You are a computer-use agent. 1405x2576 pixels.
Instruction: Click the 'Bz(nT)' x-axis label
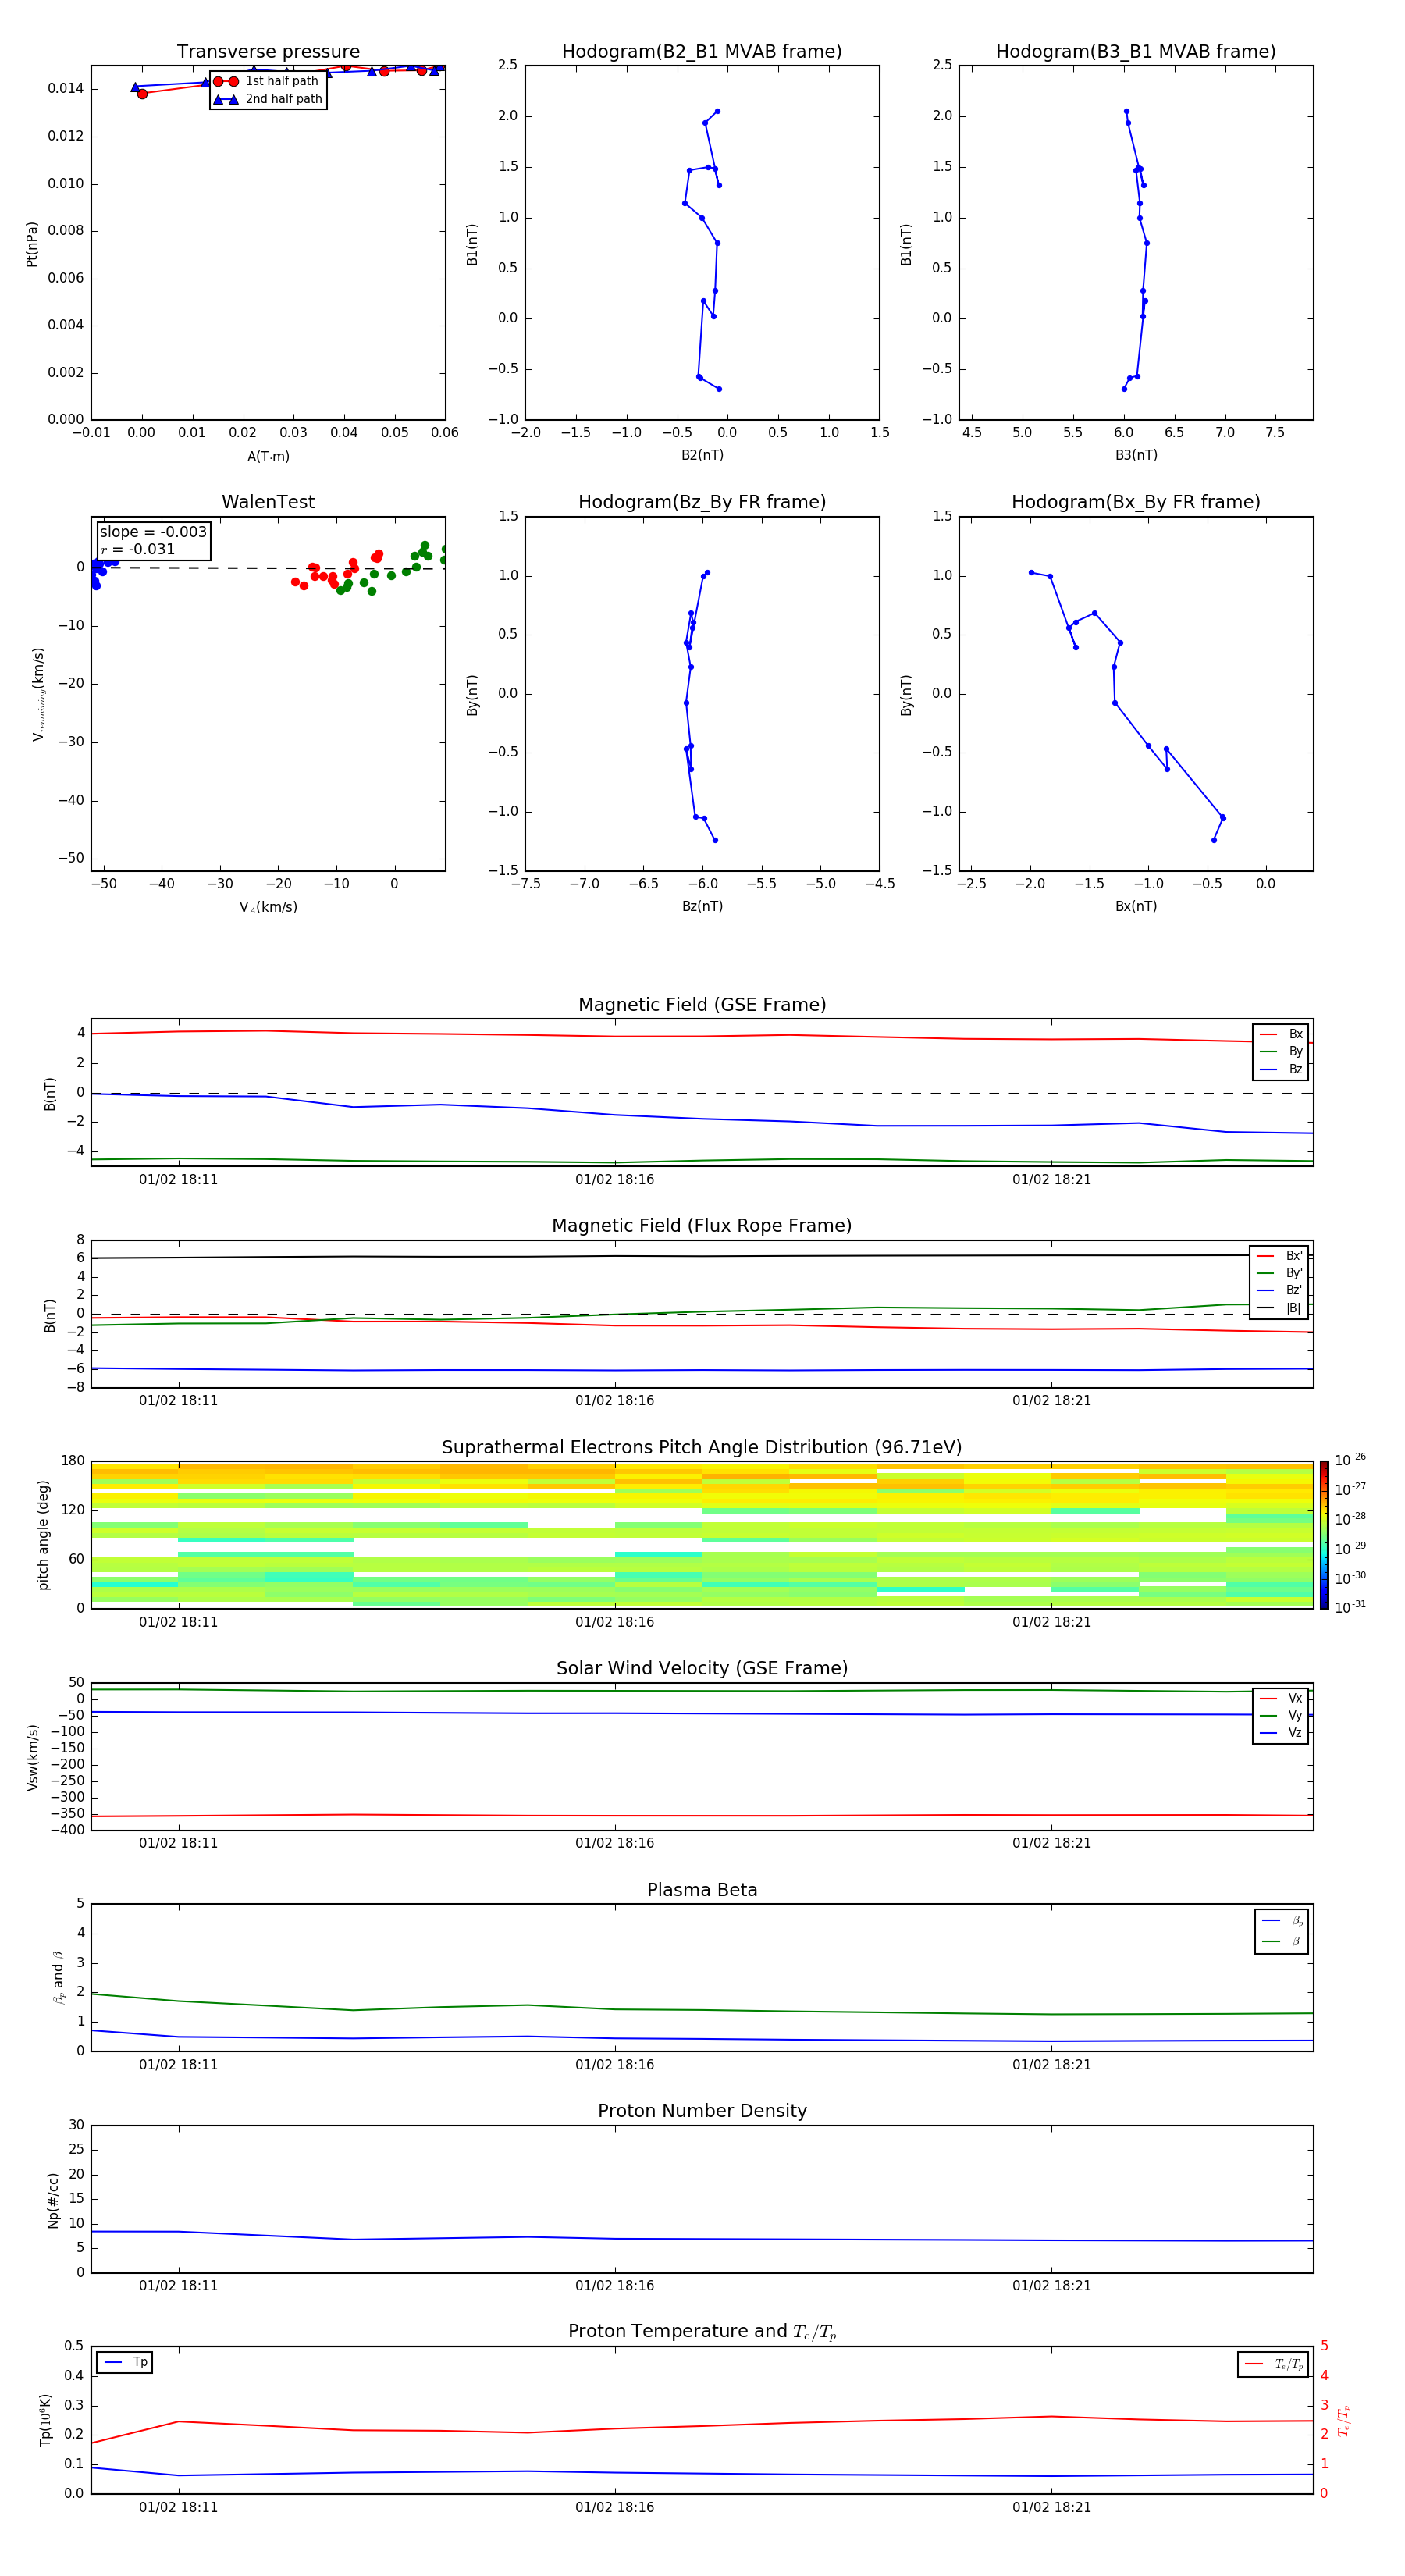coord(702,906)
